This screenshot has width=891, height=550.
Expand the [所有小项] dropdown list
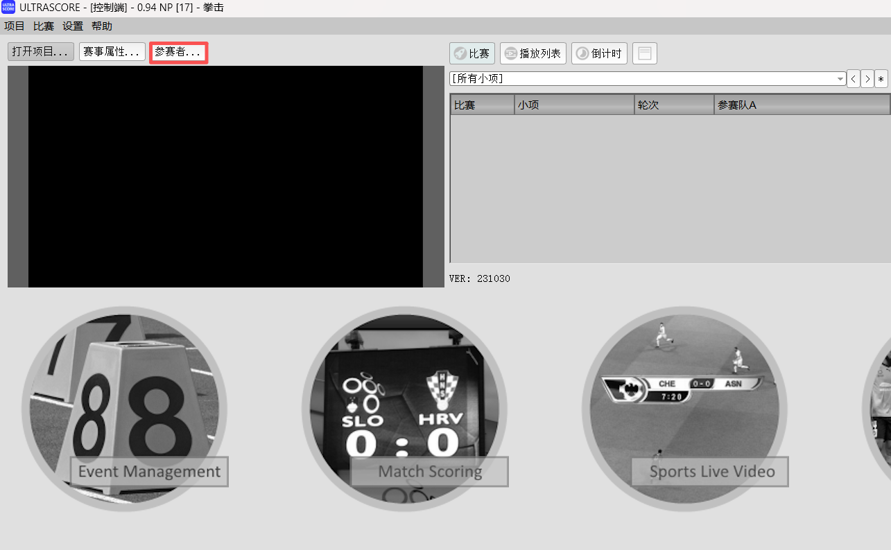point(840,79)
